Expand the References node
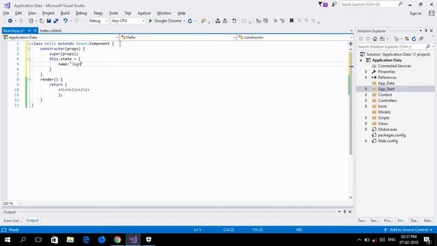 pos(366,77)
